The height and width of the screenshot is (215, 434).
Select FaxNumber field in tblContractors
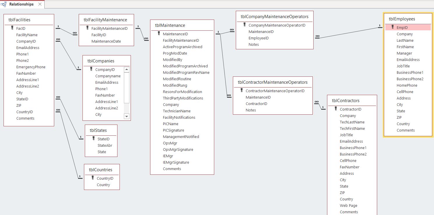[349, 167]
